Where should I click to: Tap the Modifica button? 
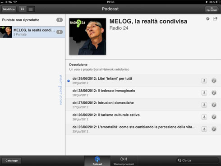point(9,9)
